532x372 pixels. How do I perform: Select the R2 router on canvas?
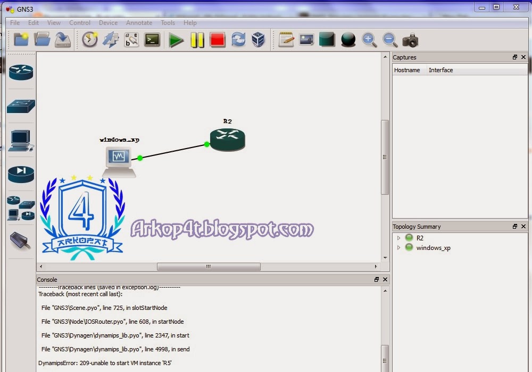pyautogui.click(x=227, y=140)
